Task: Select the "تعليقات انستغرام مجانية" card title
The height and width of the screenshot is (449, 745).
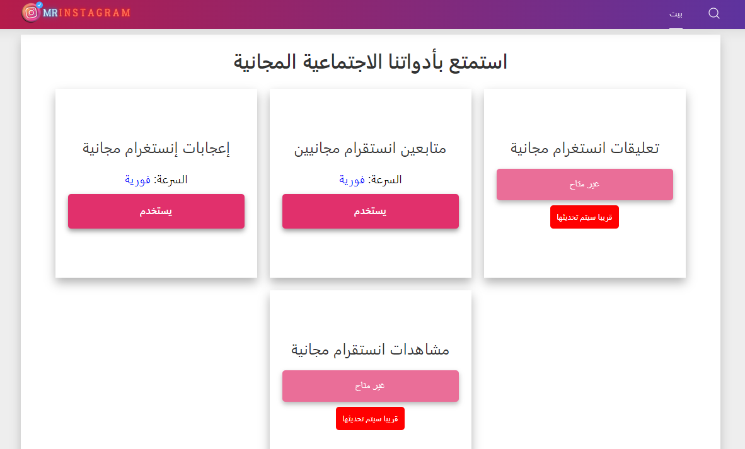Action: (x=584, y=147)
